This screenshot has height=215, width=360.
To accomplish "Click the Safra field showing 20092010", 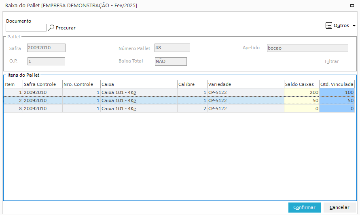I will 46,48.
